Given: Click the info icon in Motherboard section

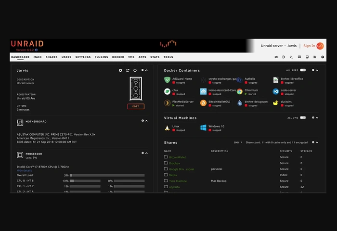Looking at the screenshot, I should pos(143,121).
